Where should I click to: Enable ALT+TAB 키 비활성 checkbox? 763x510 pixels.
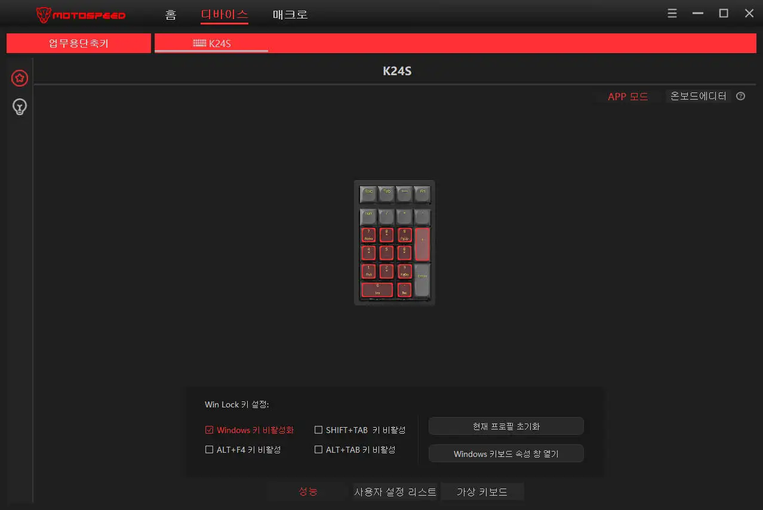click(318, 450)
